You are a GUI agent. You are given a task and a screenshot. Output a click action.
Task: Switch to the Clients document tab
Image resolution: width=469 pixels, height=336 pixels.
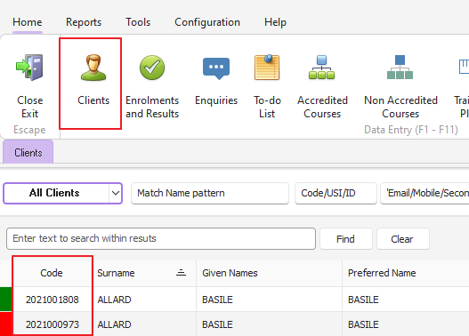pyautogui.click(x=28, y=152)
